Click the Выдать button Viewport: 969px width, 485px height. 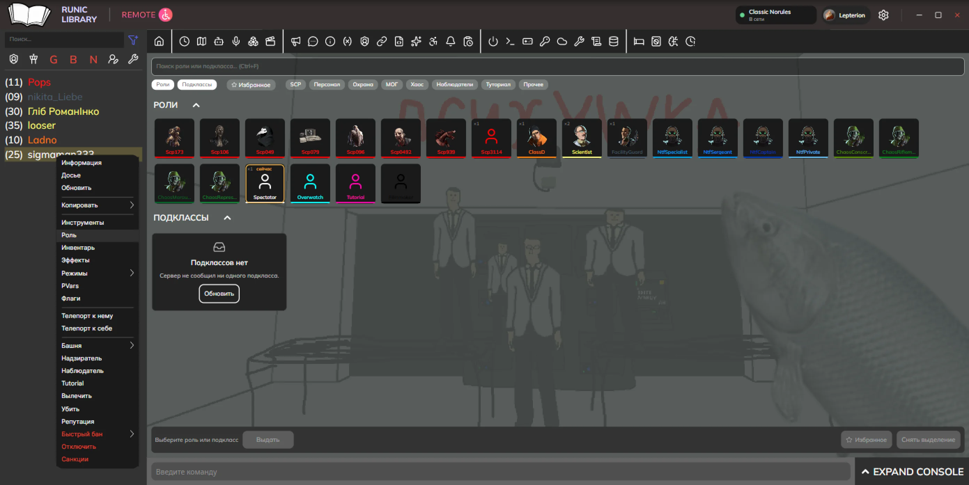click(268, 439)
